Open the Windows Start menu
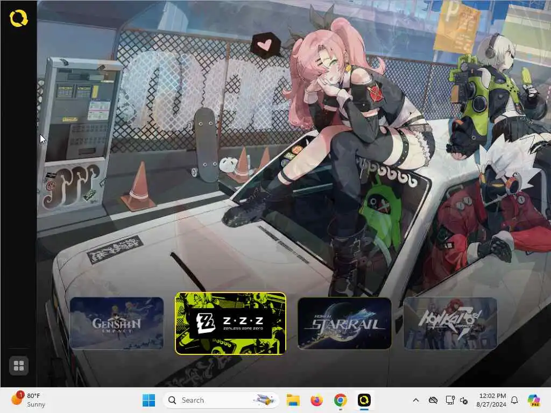551x413 pixels. pos(149,400)
